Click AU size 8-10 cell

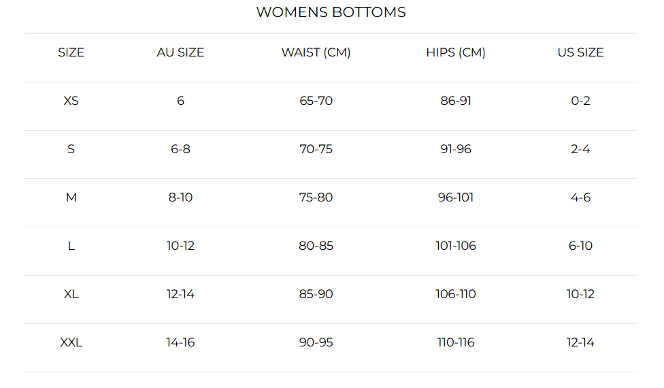180,197
